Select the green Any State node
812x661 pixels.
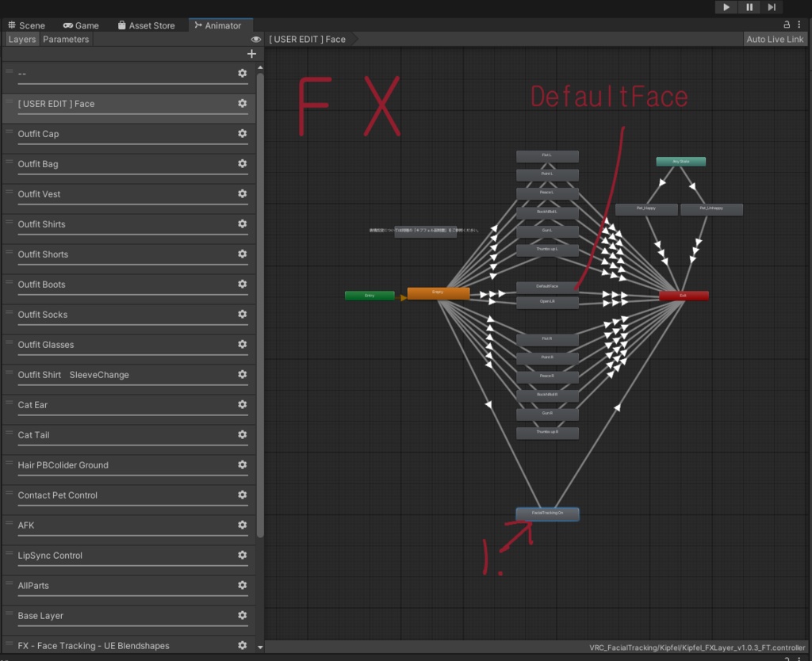click(x=680, y=161)
